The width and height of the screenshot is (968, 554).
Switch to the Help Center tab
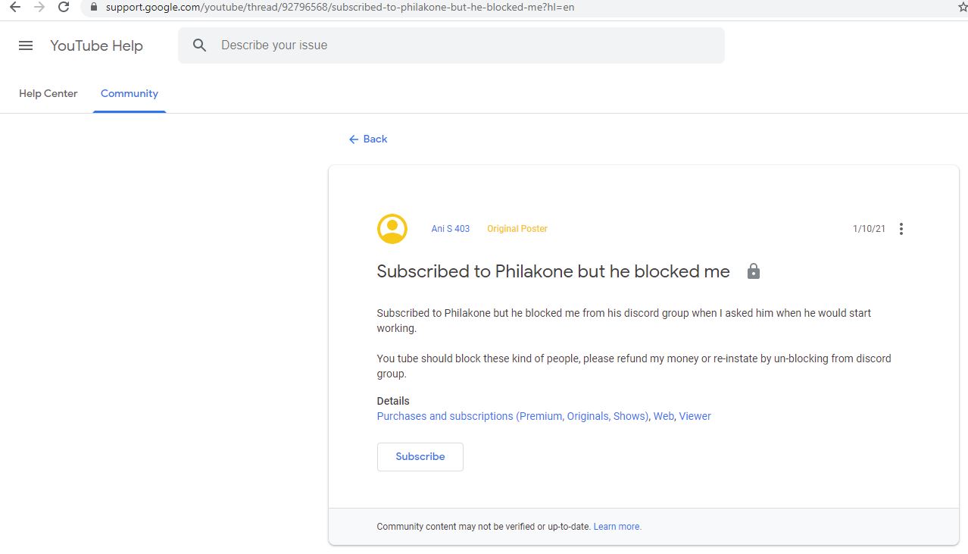pyautogui.click(x=48, y=93)
